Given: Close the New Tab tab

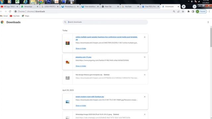Looking at the screenshot, I should tap(118, 7).
